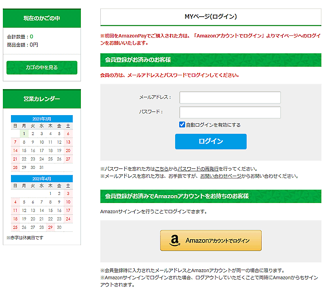Image resolution: width=325 pixels, height=288 pixels.
Task: Select March 1 in the calendar
Action: tap(24, 133)
